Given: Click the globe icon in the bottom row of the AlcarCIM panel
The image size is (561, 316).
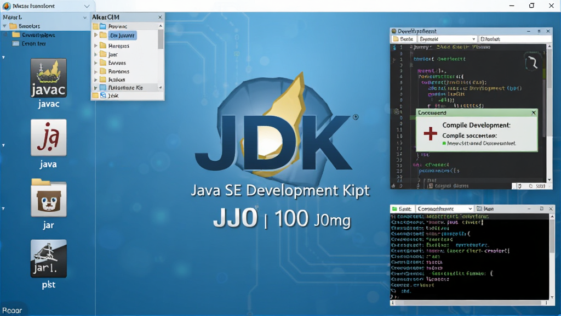Looking at the screenshot, I should click(103, 95).
